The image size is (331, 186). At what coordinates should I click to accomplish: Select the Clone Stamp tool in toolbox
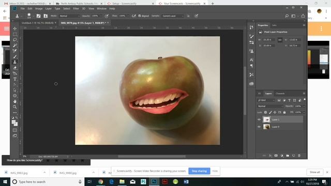point(15,62)
